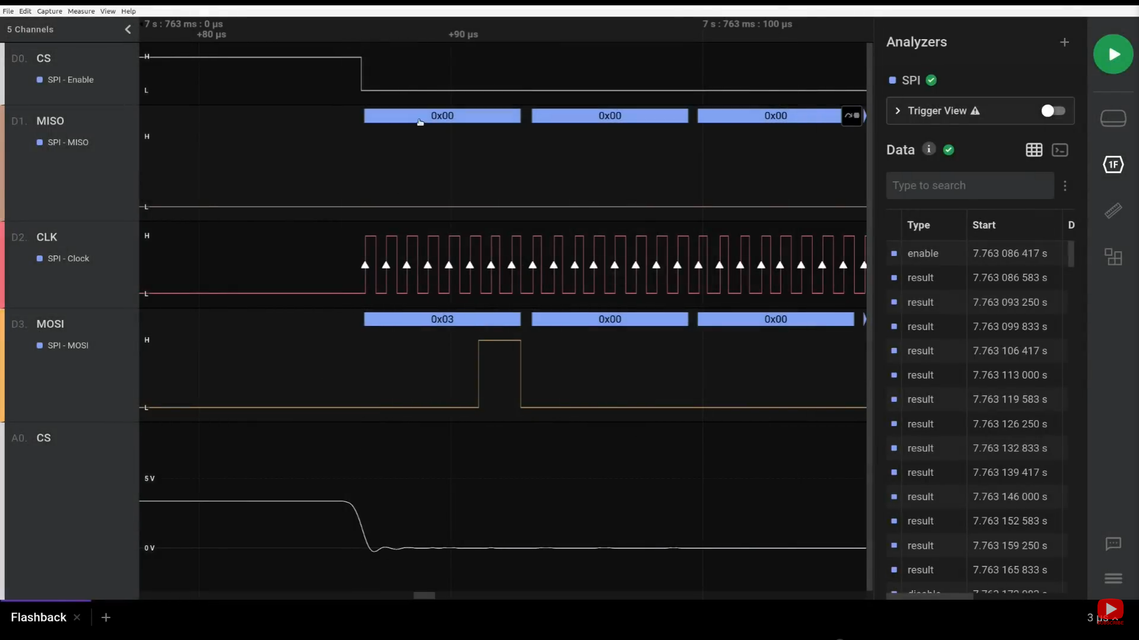This screenshot has width=1139, height=640.
Task: Click the SPI green checkmark status indicator
Action: [932, 80]
